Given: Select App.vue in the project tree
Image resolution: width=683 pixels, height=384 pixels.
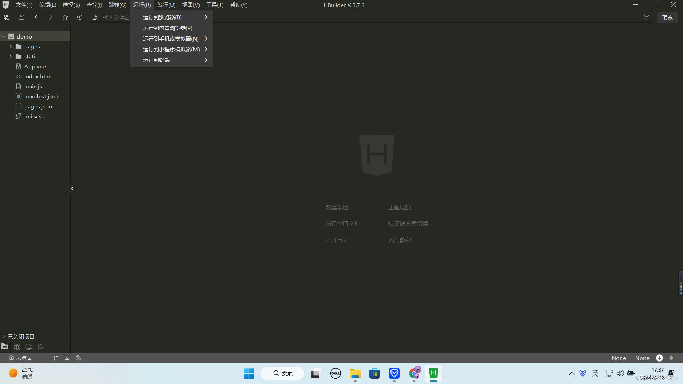Looking at the screenshot, I should (35, 66).
